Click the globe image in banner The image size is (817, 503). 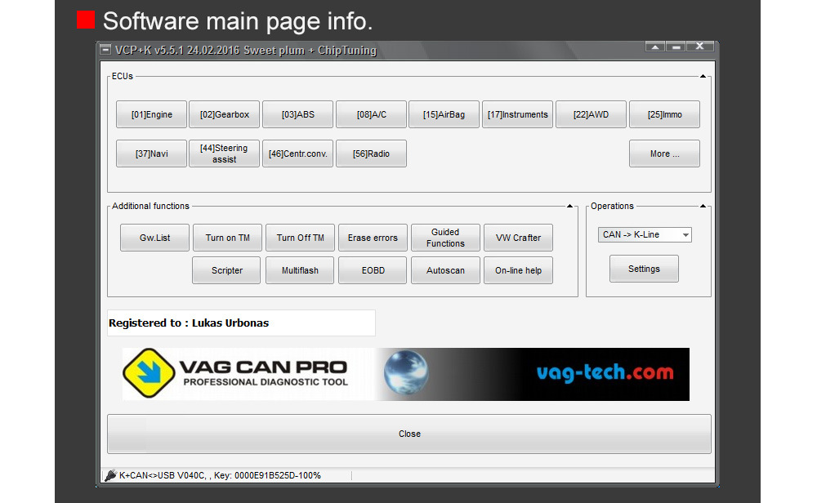pos(406,372)
